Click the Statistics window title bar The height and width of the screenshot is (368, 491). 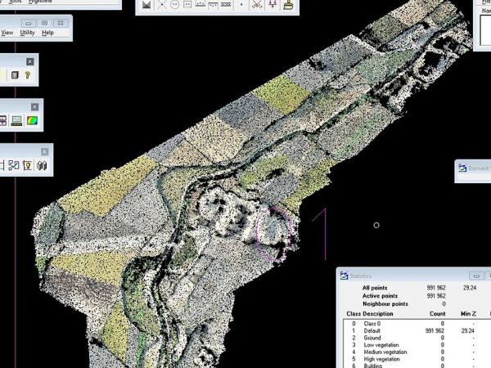[401, 276]
